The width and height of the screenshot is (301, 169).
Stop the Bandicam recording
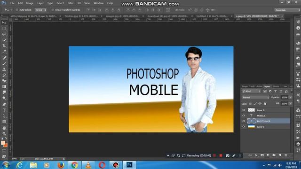[x=221, y=155]
